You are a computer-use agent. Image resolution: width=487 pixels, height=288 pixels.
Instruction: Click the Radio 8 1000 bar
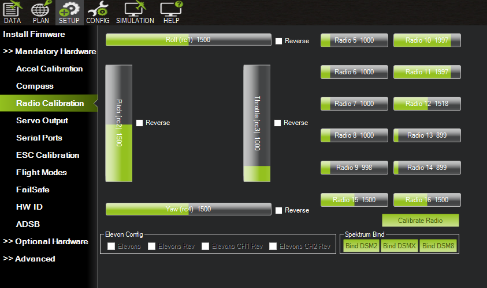(354, 135)
